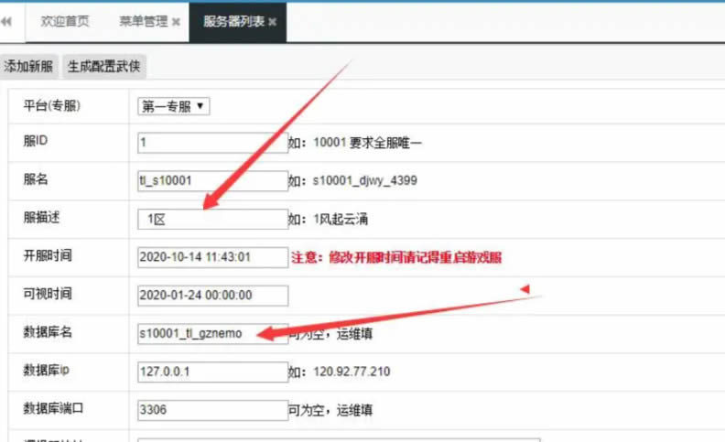Screen dimensions: 725x442
Task: Click the 可视时间 datetime field
Action: [x=212, y=296]
